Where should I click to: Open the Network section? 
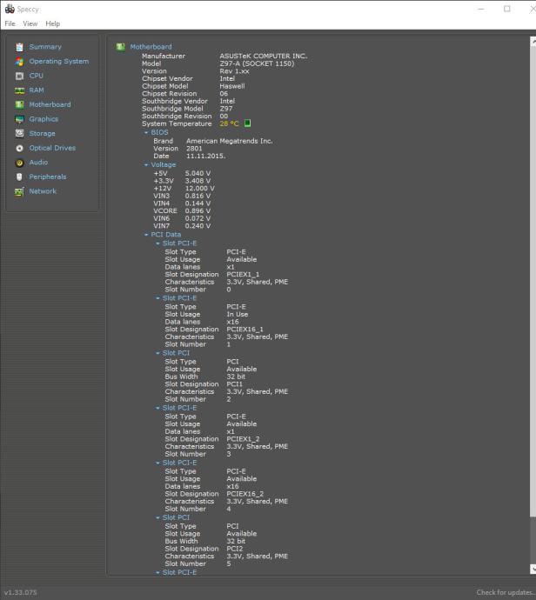point(43,191)
